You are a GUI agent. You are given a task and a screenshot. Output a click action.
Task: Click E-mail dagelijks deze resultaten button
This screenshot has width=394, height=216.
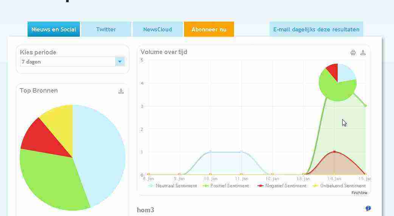point(316,30)
